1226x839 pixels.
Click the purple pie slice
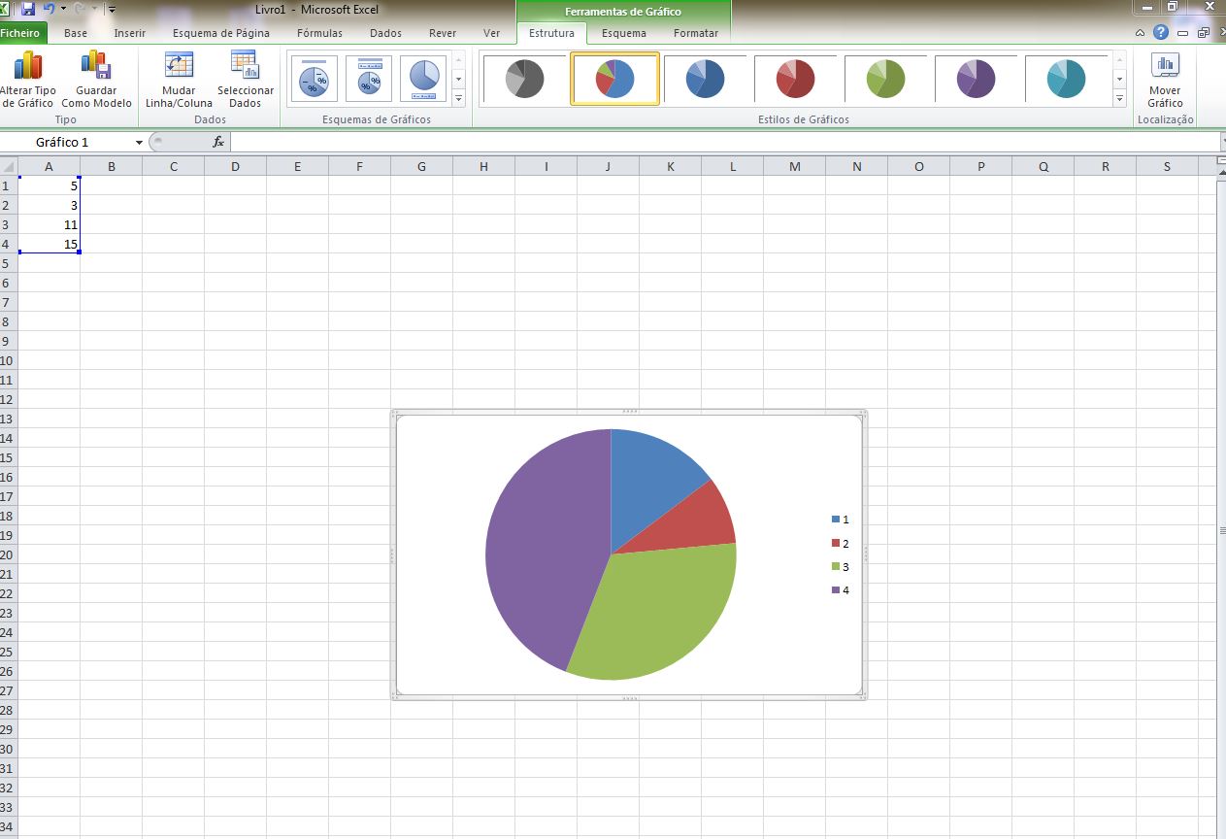(544, 544)
